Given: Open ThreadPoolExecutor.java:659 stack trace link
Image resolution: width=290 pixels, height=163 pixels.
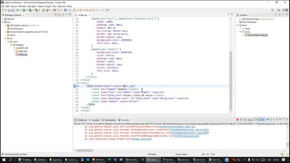Looking at the screenshot, I should pos(189,133).
